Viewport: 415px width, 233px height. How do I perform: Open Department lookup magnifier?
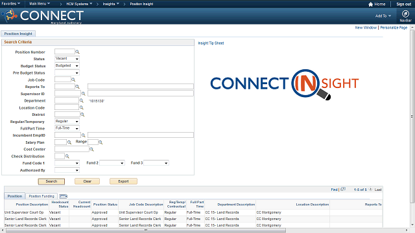coord(82,101)
